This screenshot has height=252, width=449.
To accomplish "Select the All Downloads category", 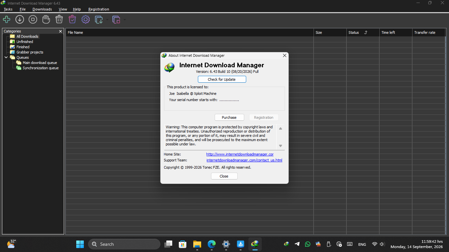I will (28, 36).
